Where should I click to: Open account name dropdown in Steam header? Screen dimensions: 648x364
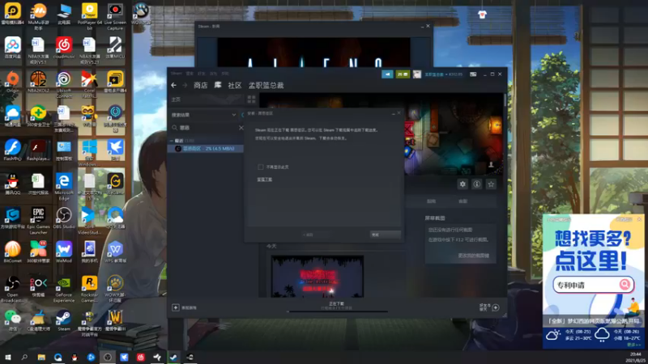tap(443, 74)
